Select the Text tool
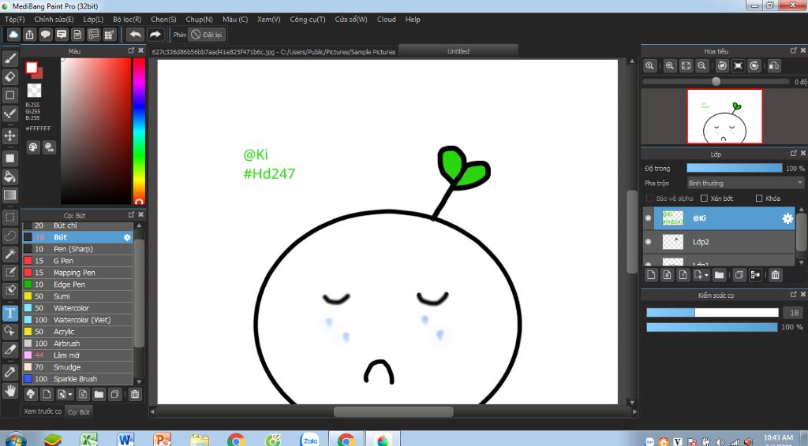 pyautogui.click(x=9, y=314)
